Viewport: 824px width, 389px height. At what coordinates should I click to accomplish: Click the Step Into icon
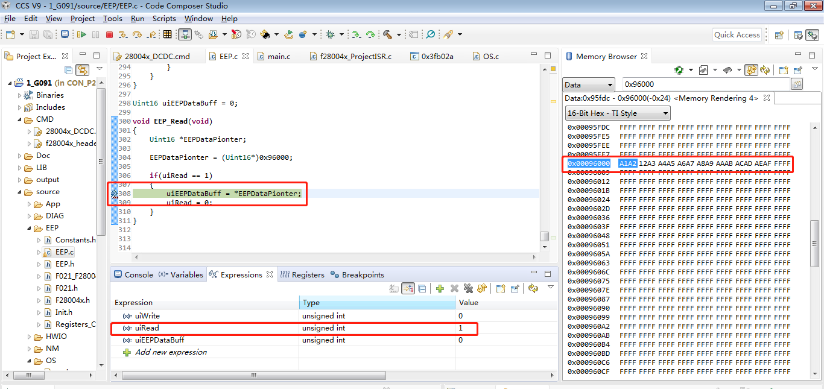pos(124,35)
